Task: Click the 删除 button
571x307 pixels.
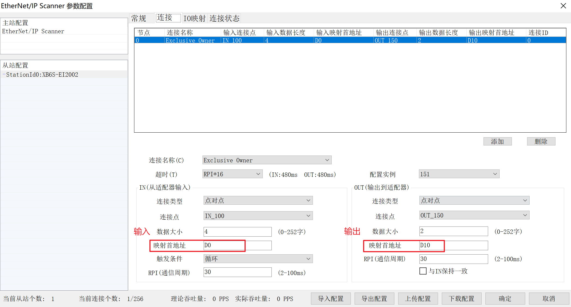Action: click(x=541, y=141)
